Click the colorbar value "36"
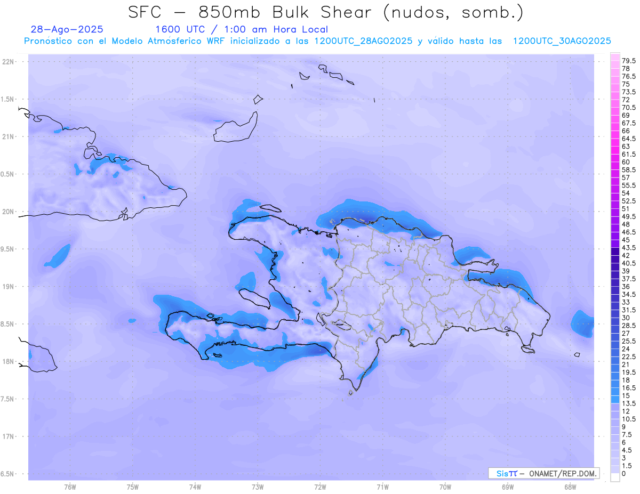The image size is (640, 494). coord(626,287)
